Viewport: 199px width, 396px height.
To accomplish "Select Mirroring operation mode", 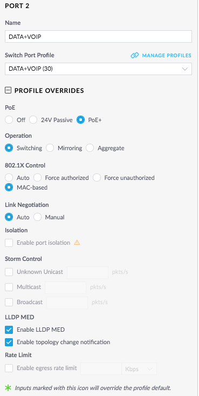I will 50,148.
